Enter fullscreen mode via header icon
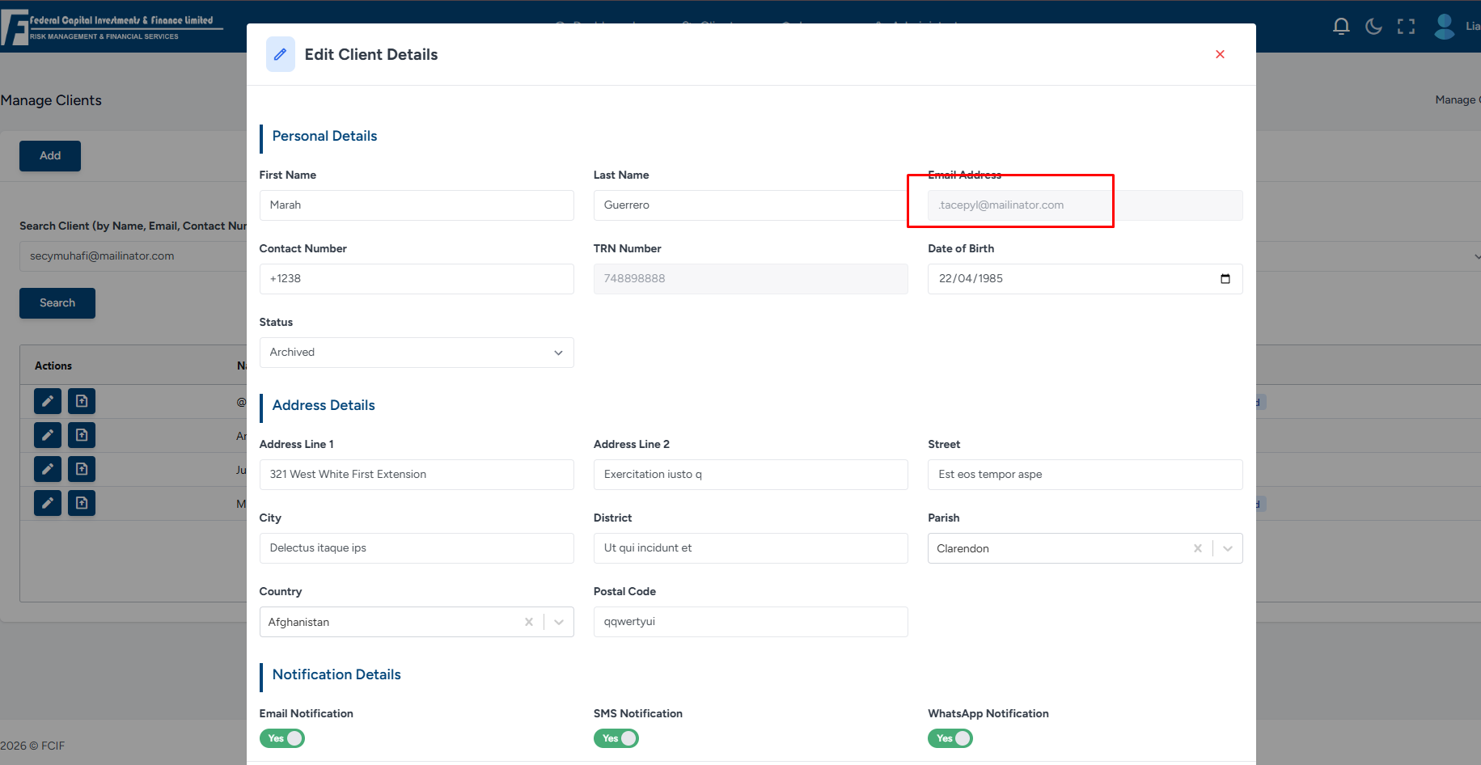Viewport: 1481px width, 765px height. pyautogui.click(x=1406, y=27)
